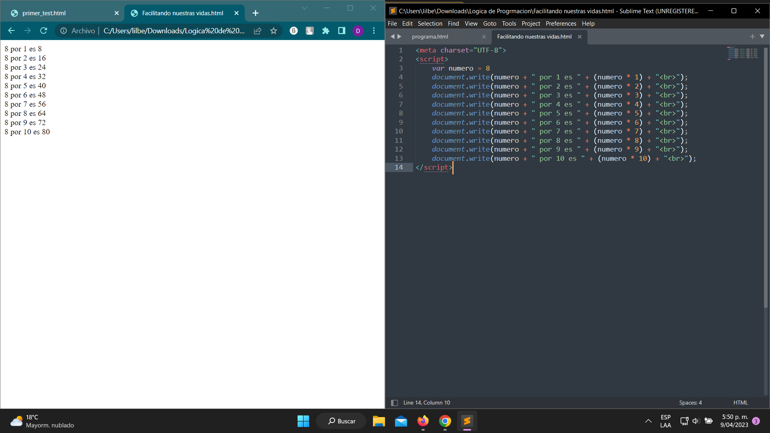Image resolution: width=770 pixels, height=433 pixels.
Task: Close the programa.html editor tab
Action: (x=484, y=36)
